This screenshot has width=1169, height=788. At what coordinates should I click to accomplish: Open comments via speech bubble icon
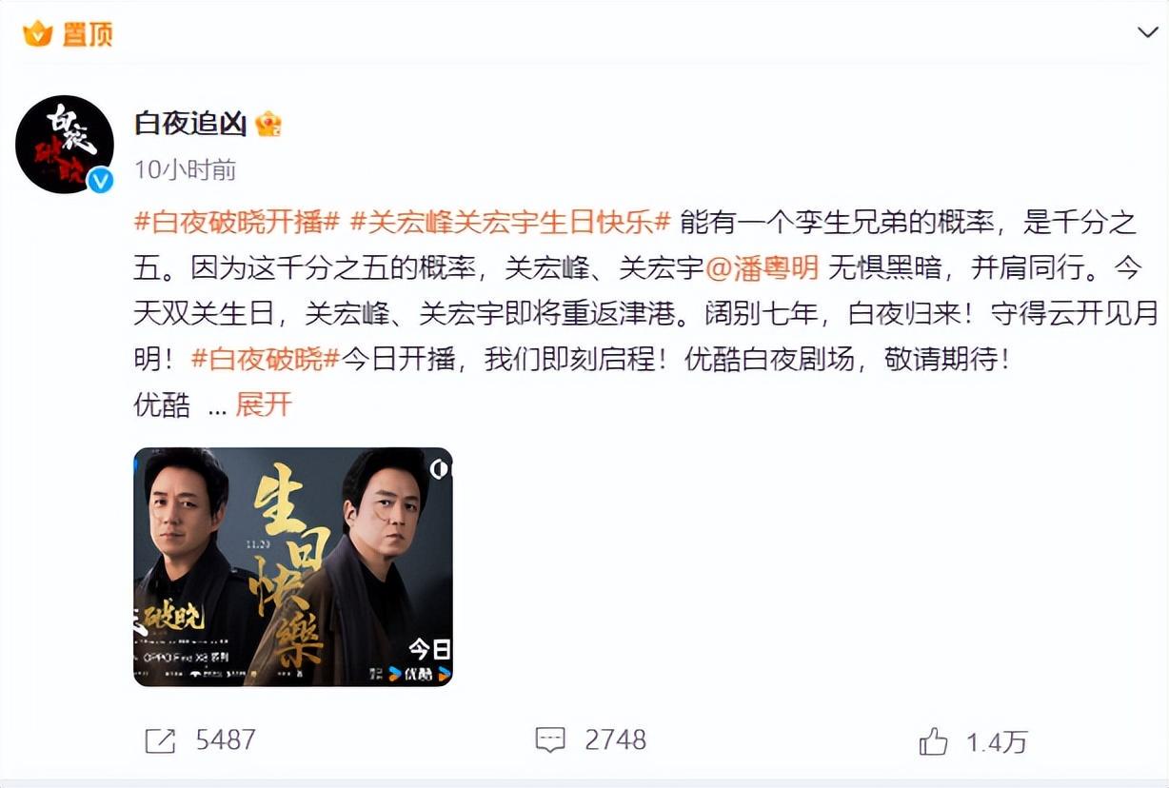[x=550, y=740]
